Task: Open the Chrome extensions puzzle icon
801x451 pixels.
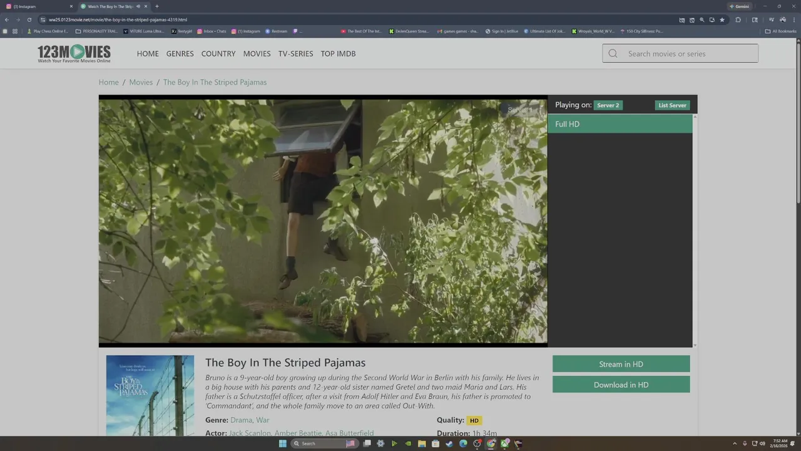Action: pyautogui.click(x=738, y=19)
